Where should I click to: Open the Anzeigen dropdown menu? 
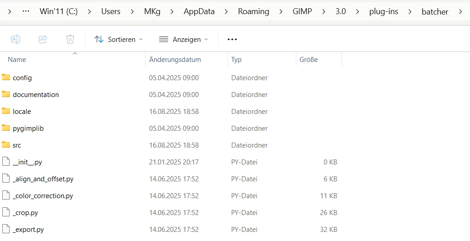pyautogui.click(x=183, y=39)
